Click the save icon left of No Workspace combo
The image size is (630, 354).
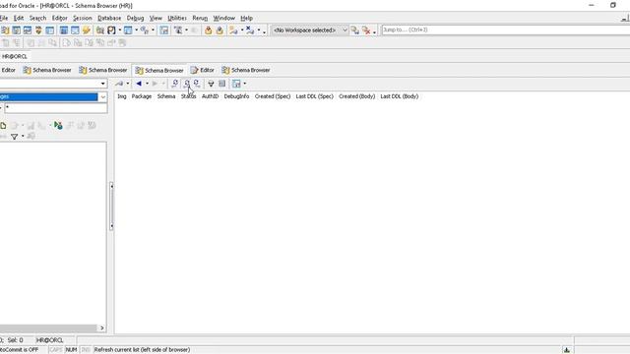(x=164, y=30)
